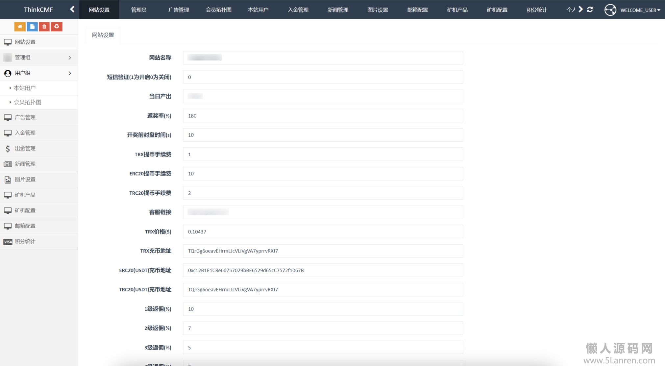Open 会员拓扑图 link in the sidebar
This screenshot has height=366, width=665.
pos(28,102)
